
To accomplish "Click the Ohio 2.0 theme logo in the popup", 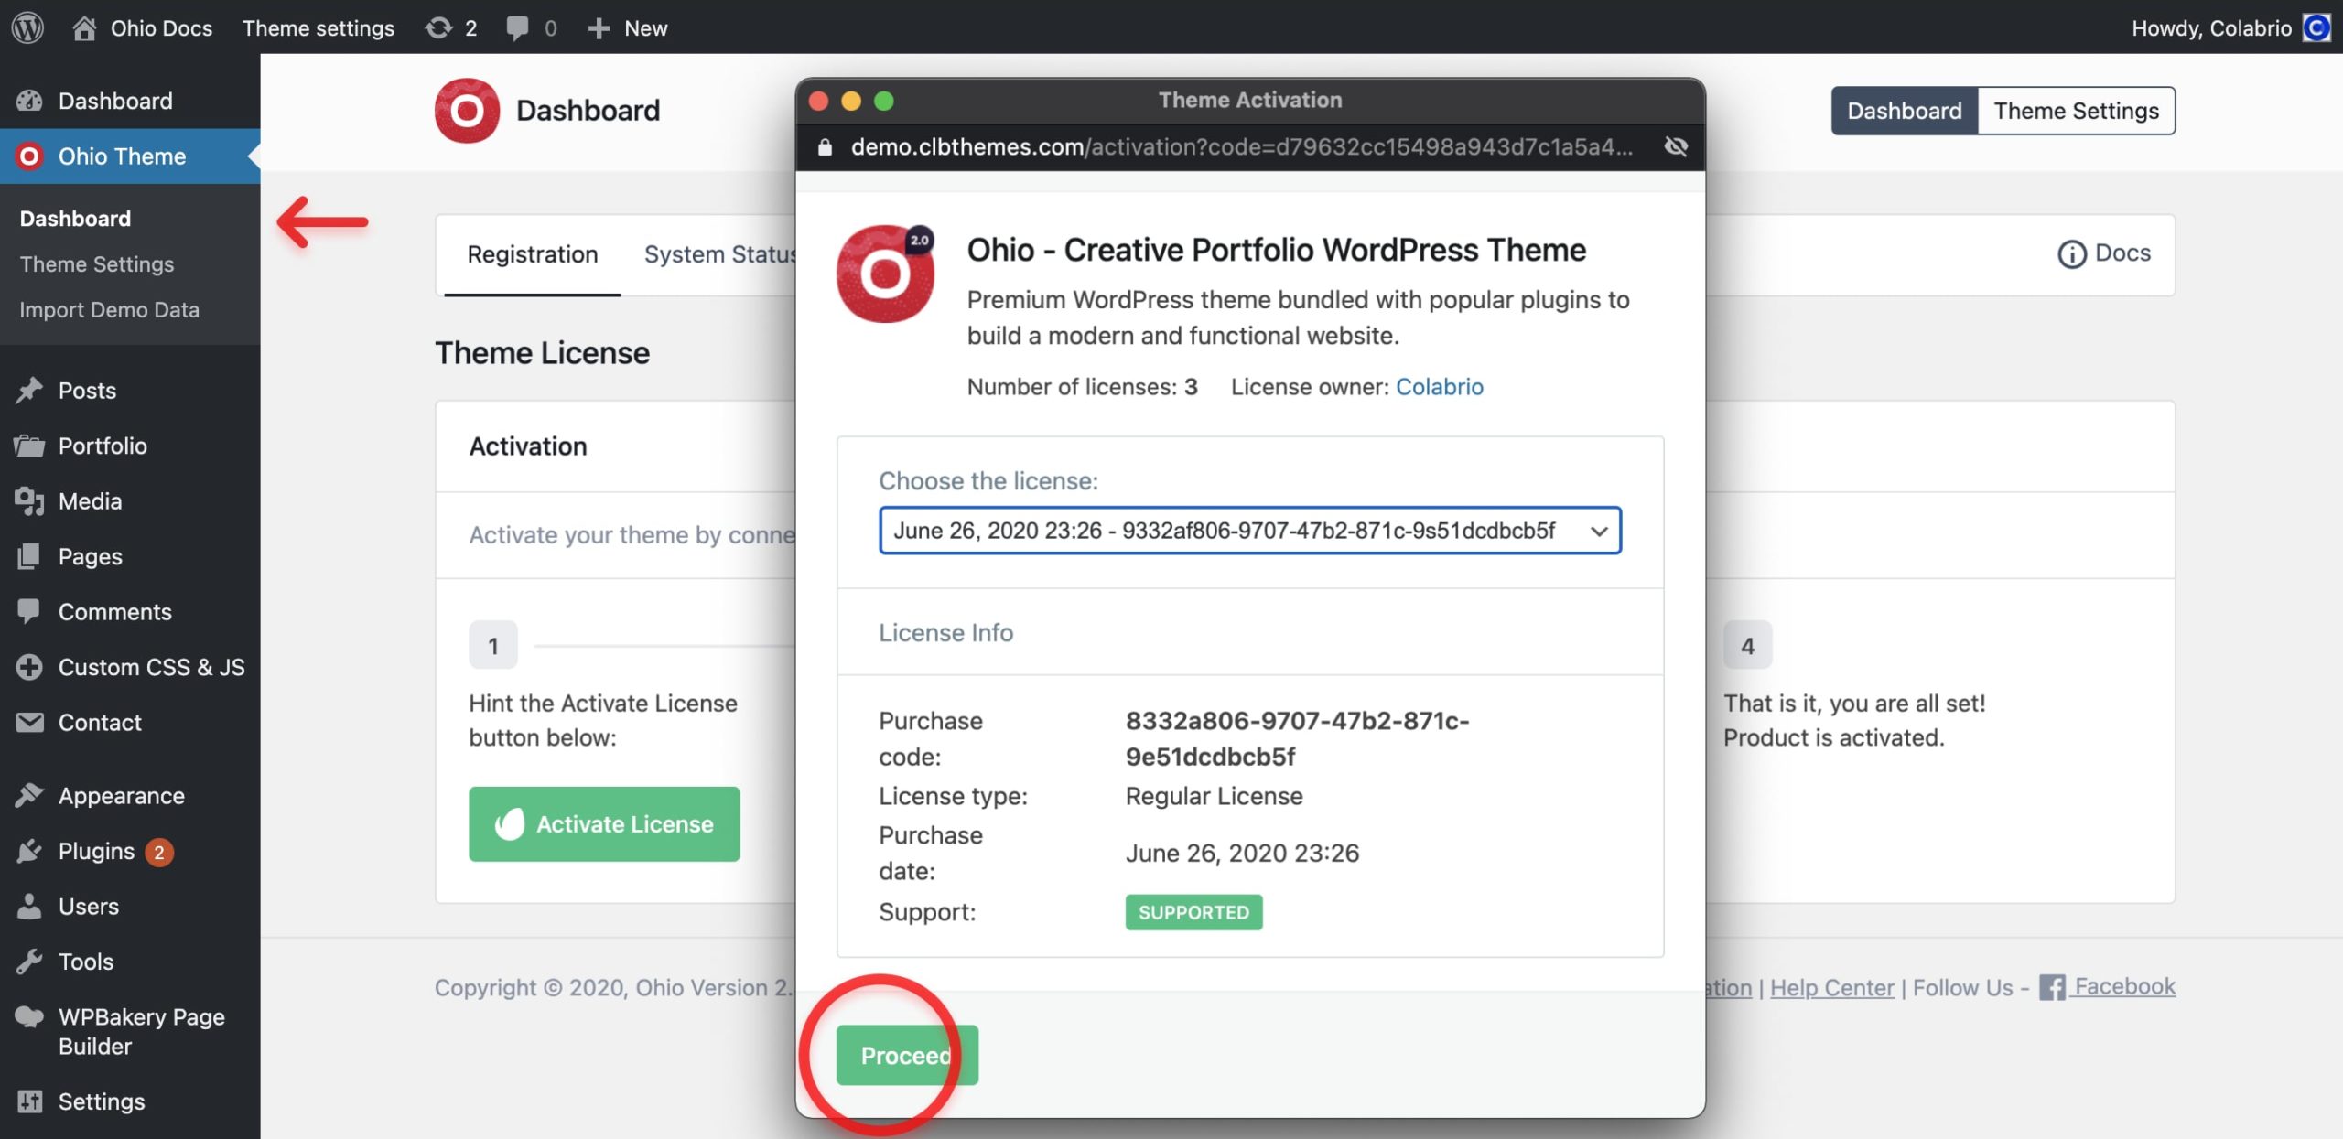I will [885, 274].
